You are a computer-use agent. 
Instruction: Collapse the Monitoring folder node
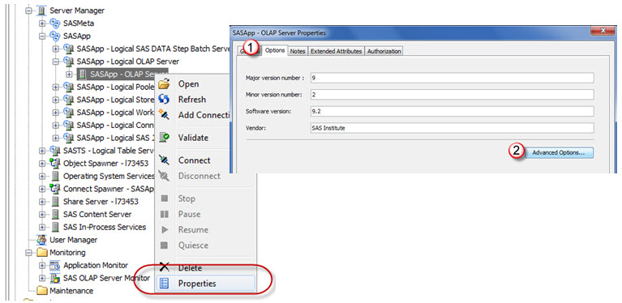point(28,252)
